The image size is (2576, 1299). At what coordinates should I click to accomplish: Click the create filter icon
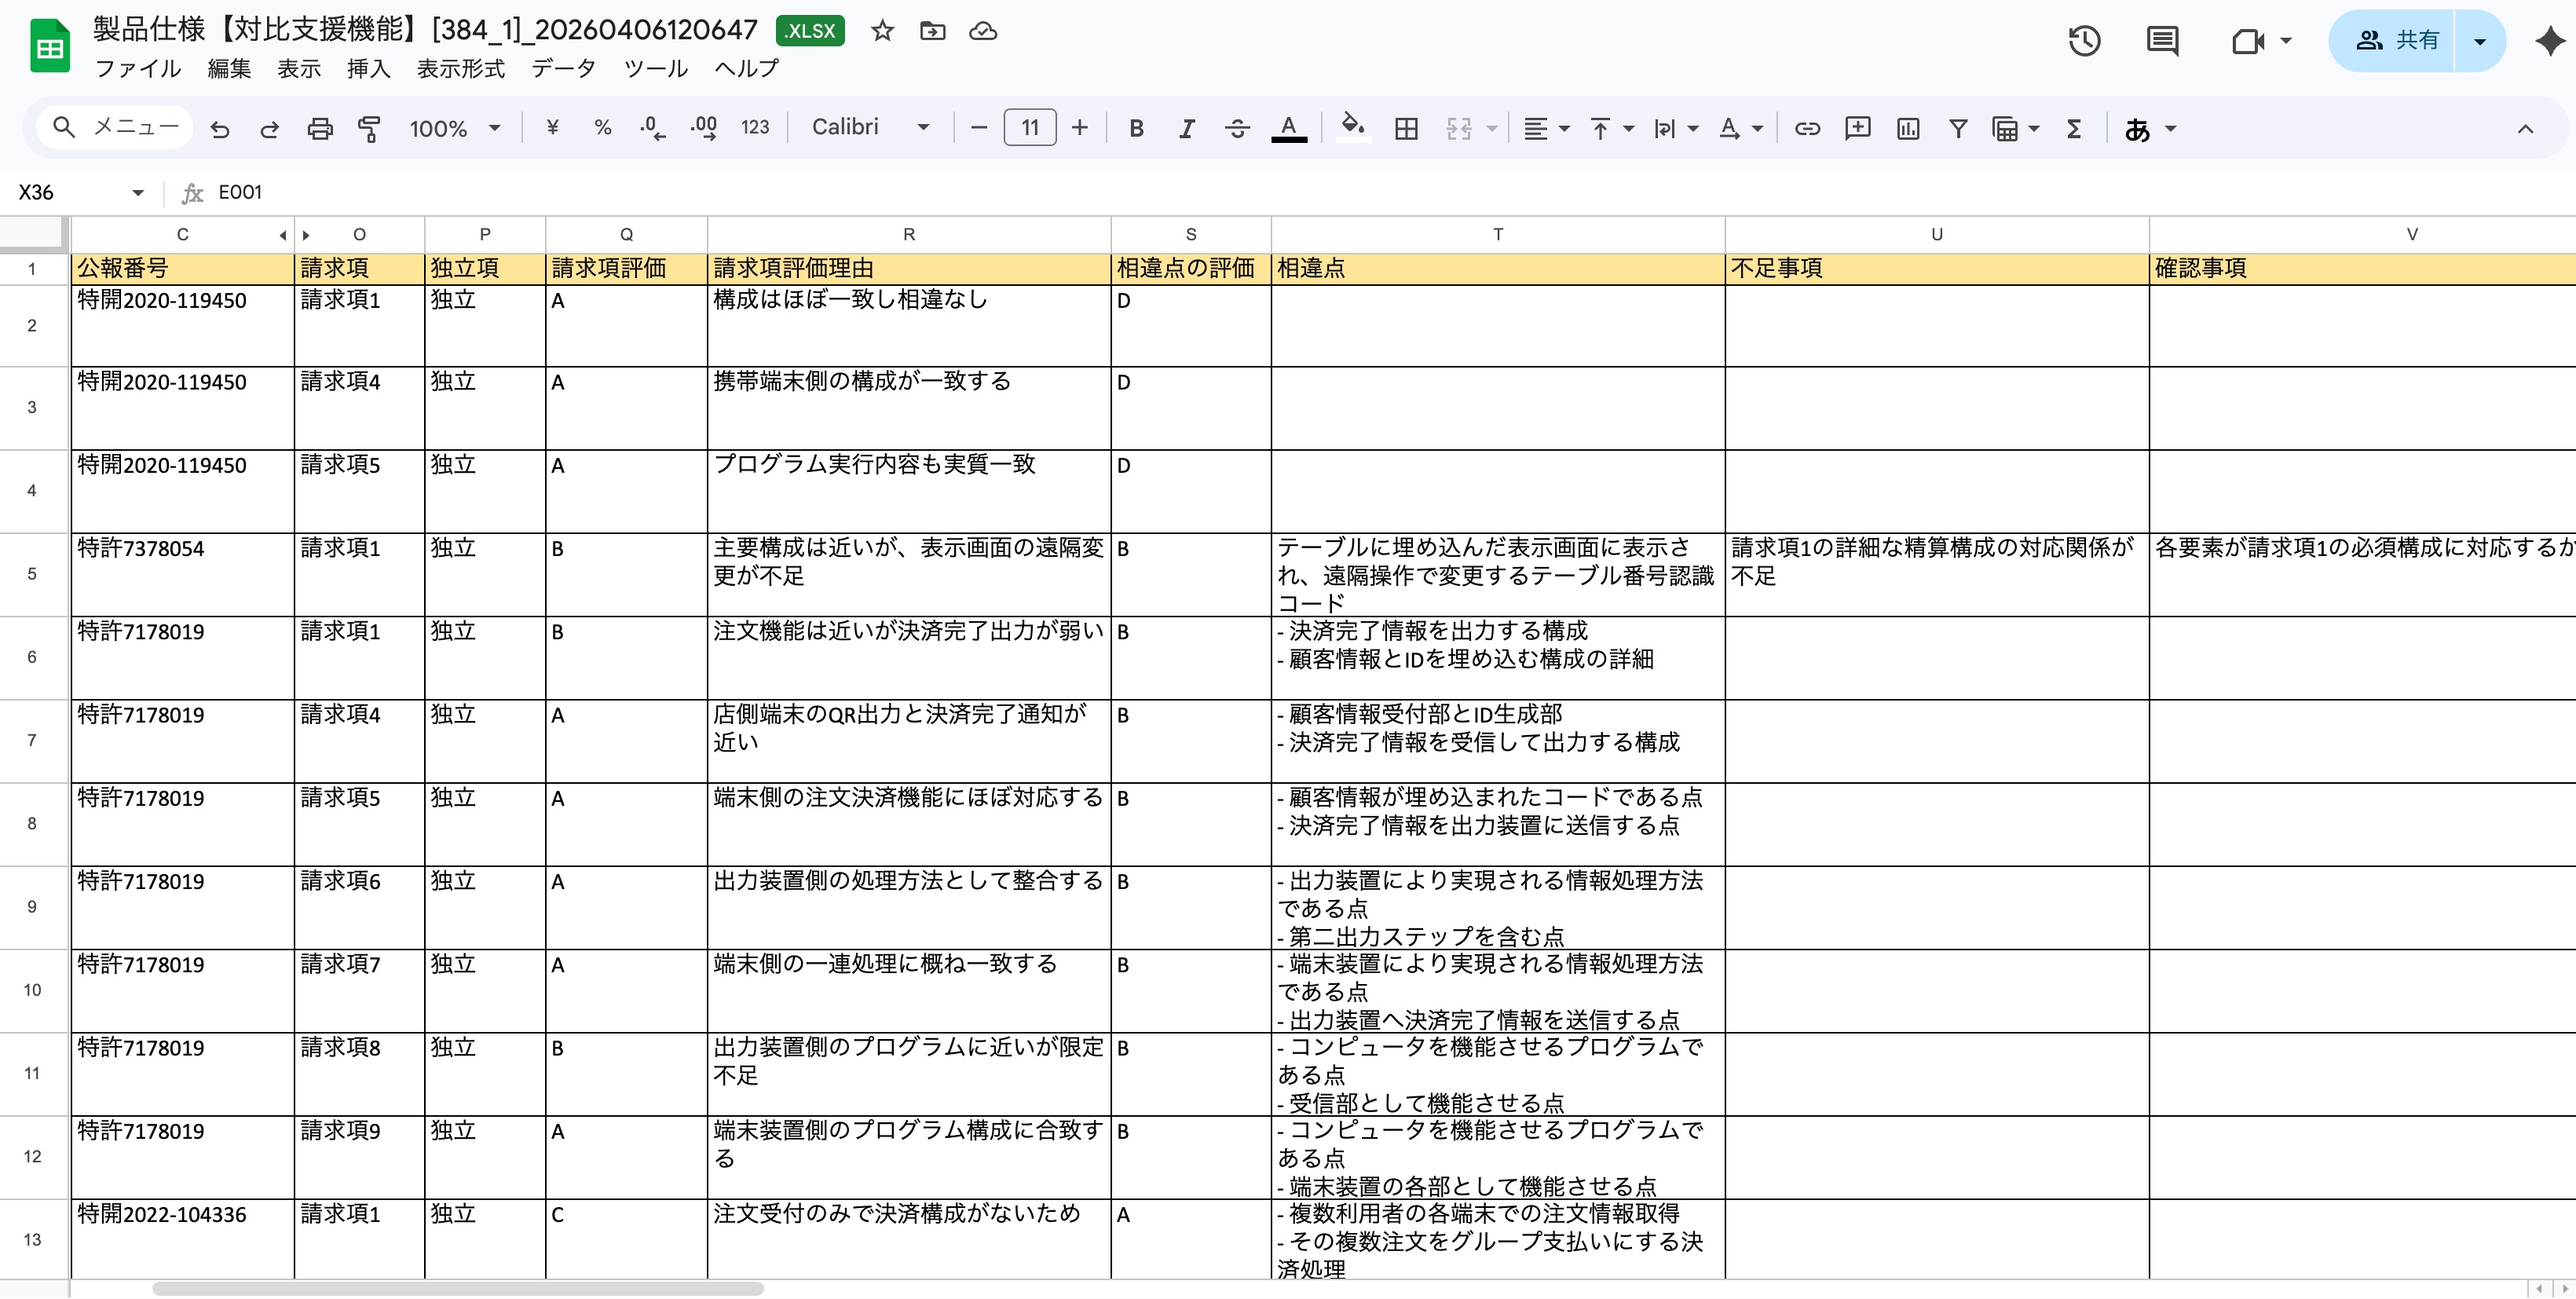tap(1958, 128)
